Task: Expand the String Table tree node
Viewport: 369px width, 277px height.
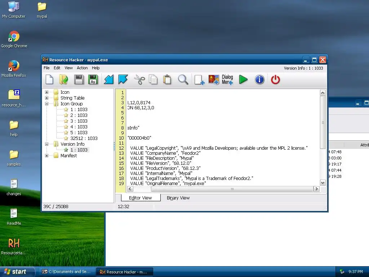Action: click(x=46, y=98)
